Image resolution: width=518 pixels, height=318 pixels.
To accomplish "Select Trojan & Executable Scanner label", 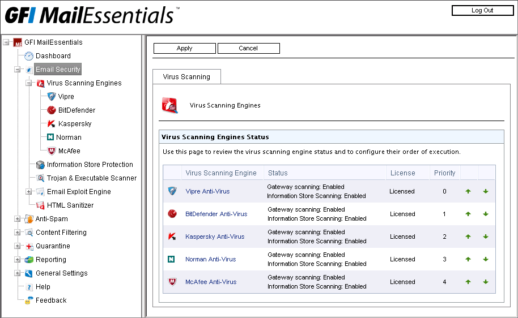I will click(x=91, y=178).
